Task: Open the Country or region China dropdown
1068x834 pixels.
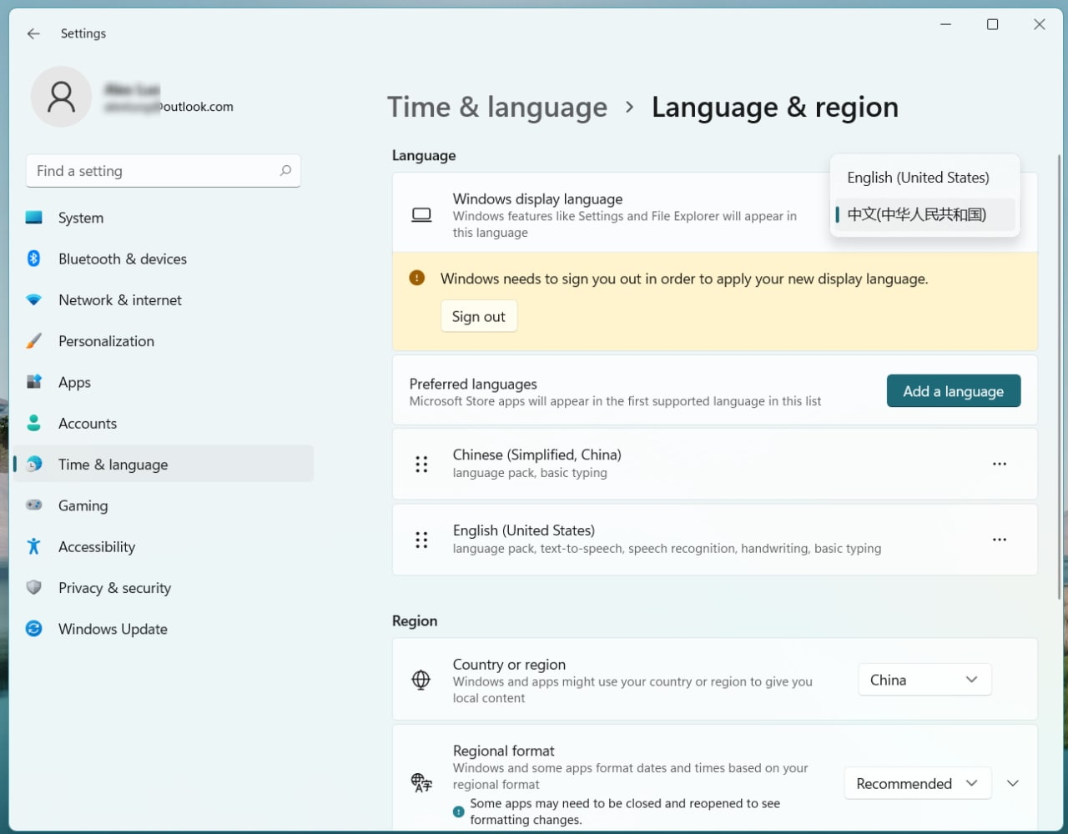Action: point(924,680)
